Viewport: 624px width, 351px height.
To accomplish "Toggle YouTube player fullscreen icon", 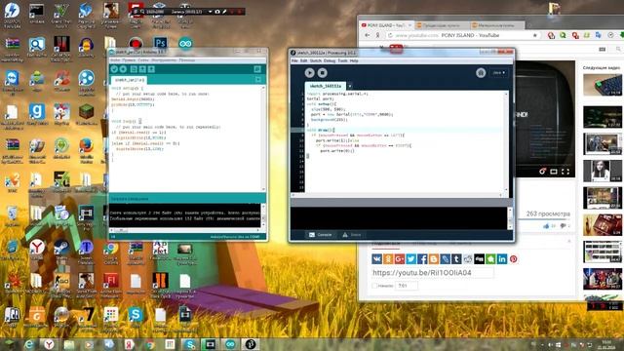I will coord(565,172).
